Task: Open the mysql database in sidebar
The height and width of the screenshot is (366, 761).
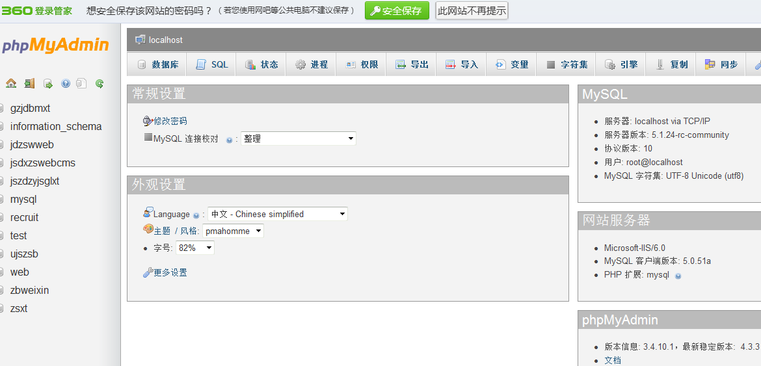Action: click(23, 199)
